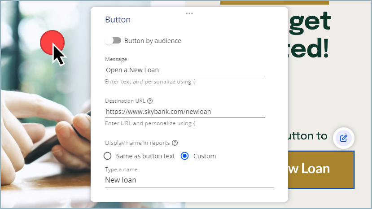Click the help icon beside Destination URL
Image resolution: width=372 pixels, height=209 pixels.
click(150, 101)
